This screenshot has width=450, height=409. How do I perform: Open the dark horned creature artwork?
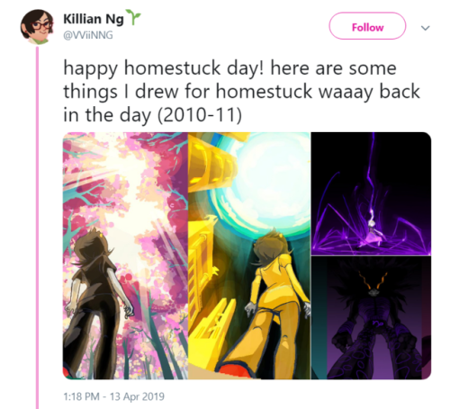(371, 318)
